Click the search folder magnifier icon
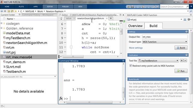 [x=191, y=11]
